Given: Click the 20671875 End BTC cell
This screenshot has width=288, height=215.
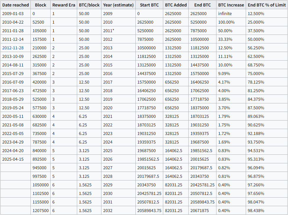Looking at the screenshot, I should [x=199, y=211].
